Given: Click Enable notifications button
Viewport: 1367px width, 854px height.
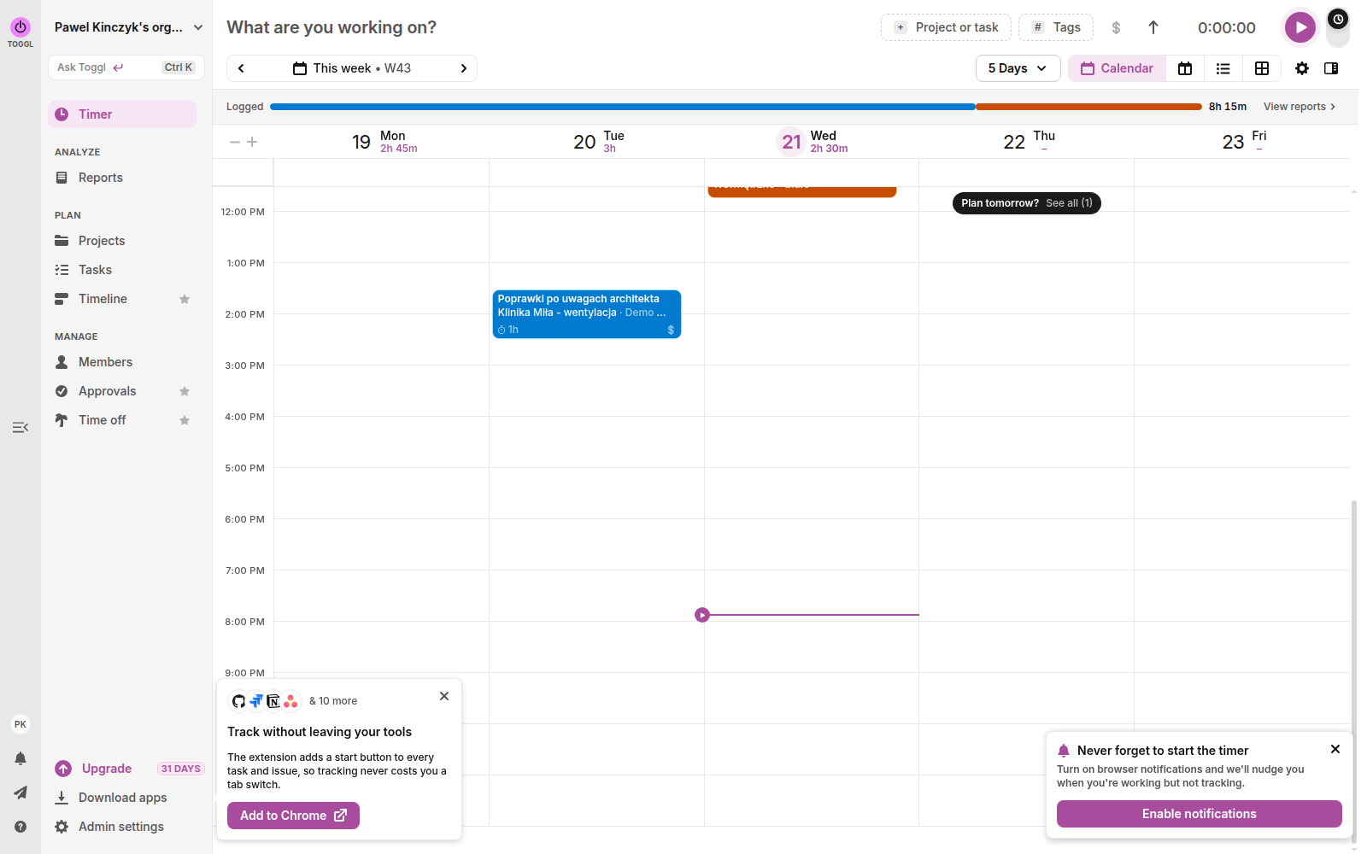Looking at the screenshot, I should click(1199, 814).
